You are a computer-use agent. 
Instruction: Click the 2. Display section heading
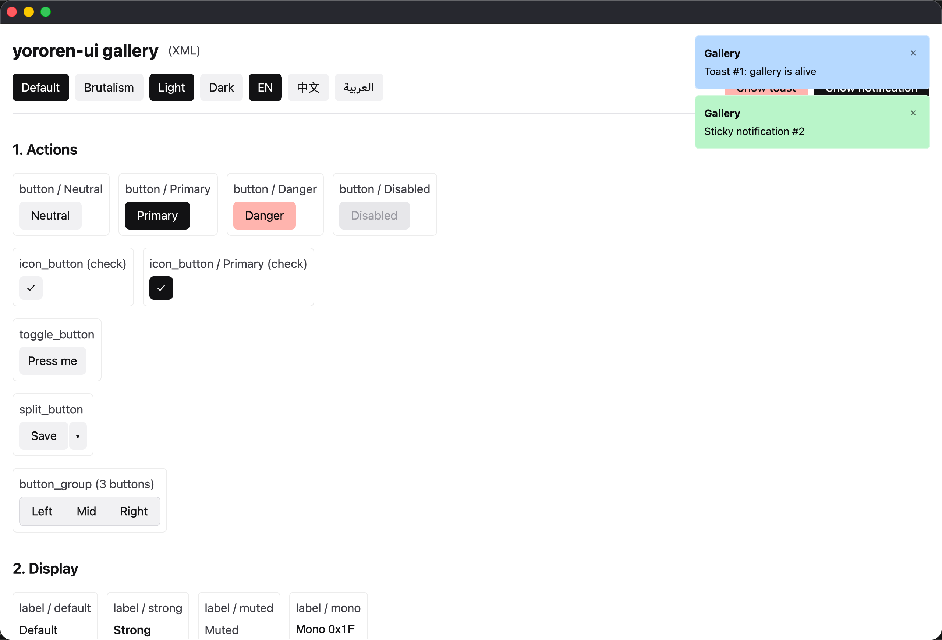(x=45, y=569)
